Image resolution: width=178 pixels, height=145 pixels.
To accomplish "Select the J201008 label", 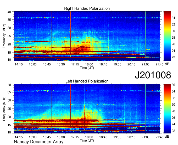I will click(x=153, y=75).
